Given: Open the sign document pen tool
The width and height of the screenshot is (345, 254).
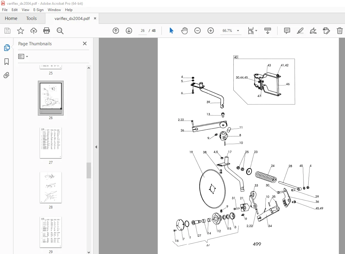Looking at the screenshot, I should [313, 31].
